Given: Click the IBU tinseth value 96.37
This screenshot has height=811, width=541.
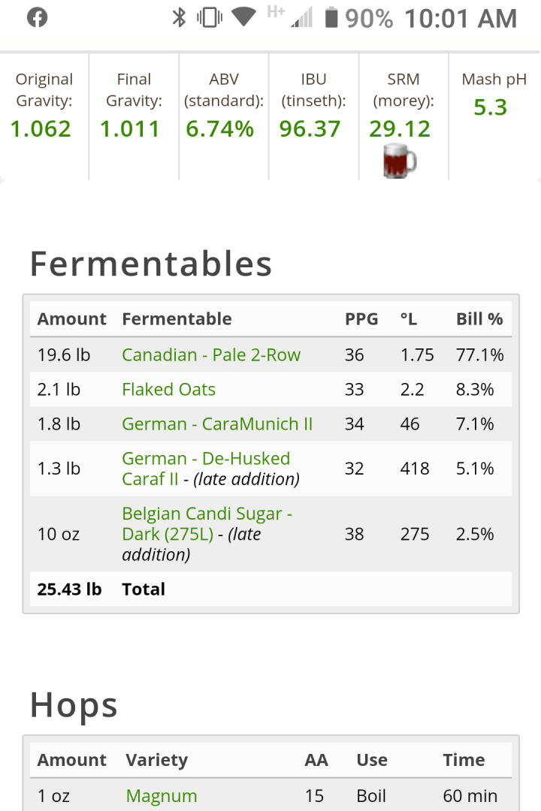Looking at the screenshot, I should coord(310,129).
